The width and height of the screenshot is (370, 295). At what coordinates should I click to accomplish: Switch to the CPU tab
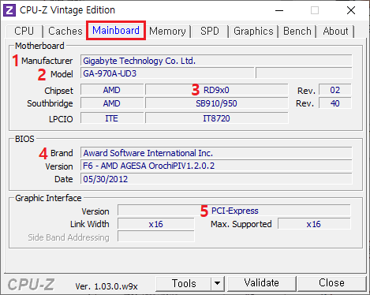click(24, 32)
